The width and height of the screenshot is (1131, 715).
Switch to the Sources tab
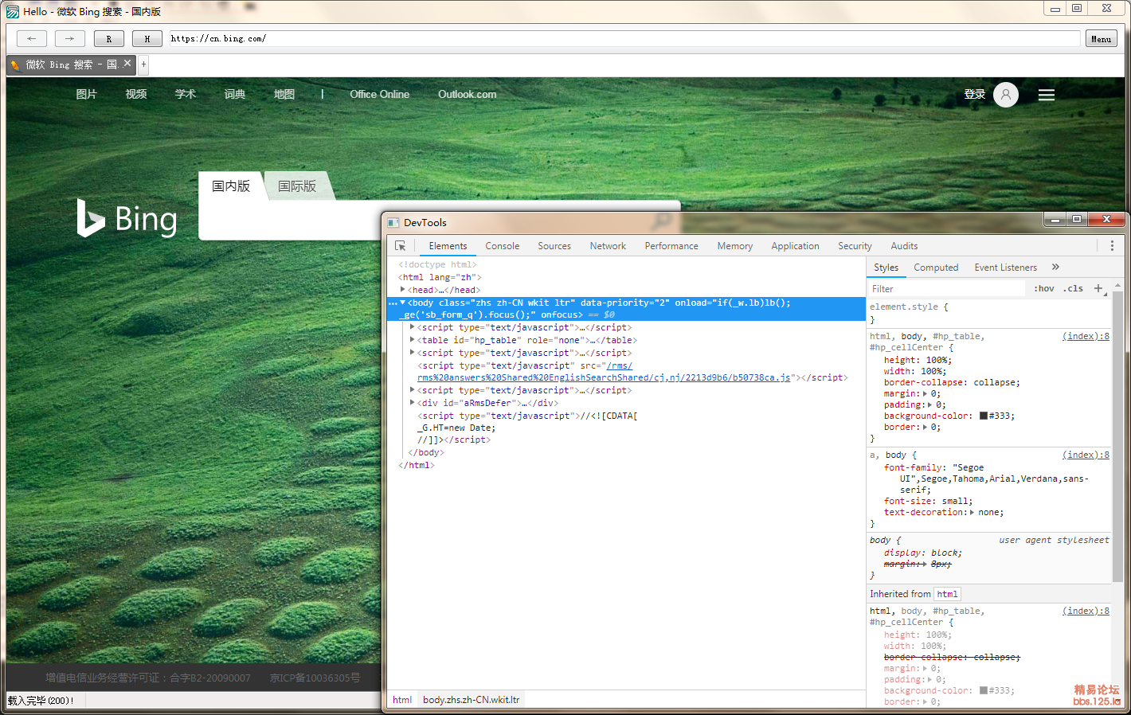coord(554,246)
